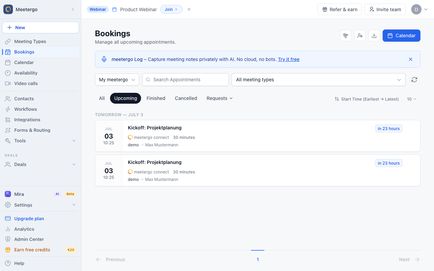Viewport: 434px width, 271px height.
Task: Click the Webinar badge
Action: 98,9
